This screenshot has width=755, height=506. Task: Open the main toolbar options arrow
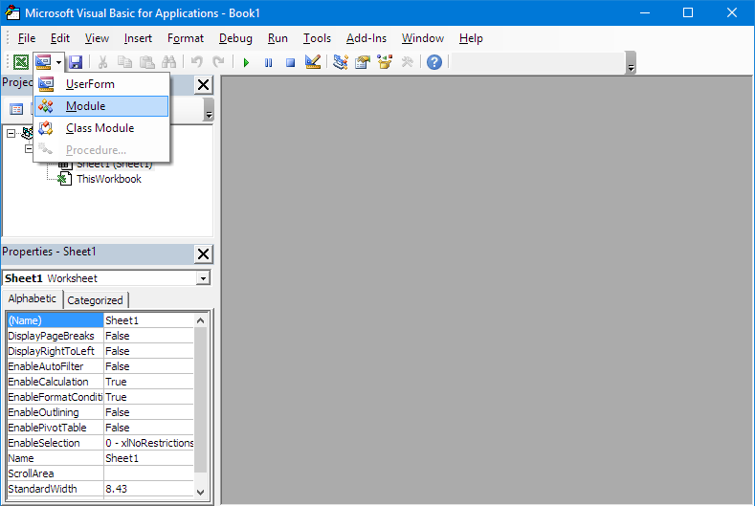coord(631,63)
